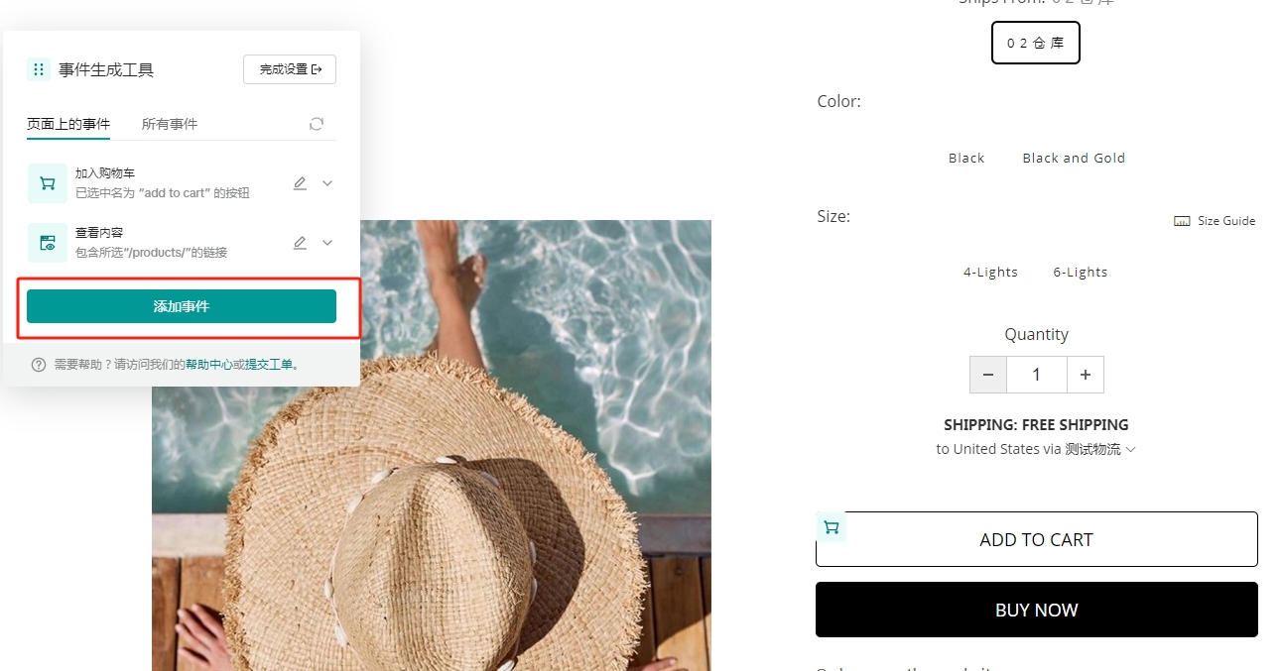Click the event builder drag handle icon
Screen dimensions: 1282x671
tap(39, 69)
